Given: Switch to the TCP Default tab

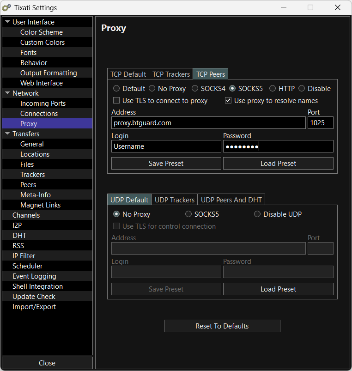Looking at the screenshot, I should pyautogui.click(x=128, y=74).
